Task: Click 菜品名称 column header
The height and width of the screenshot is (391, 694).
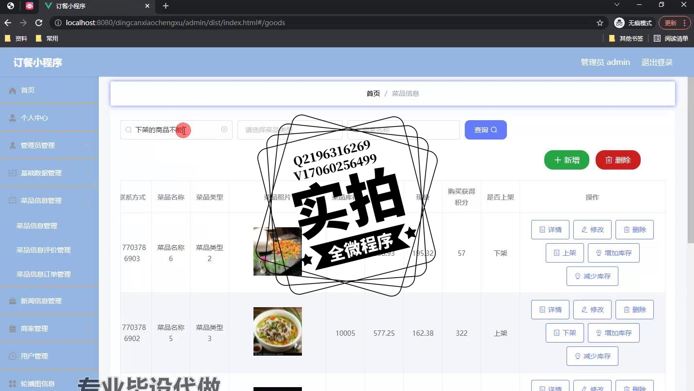Action: (x=171, y=197)
